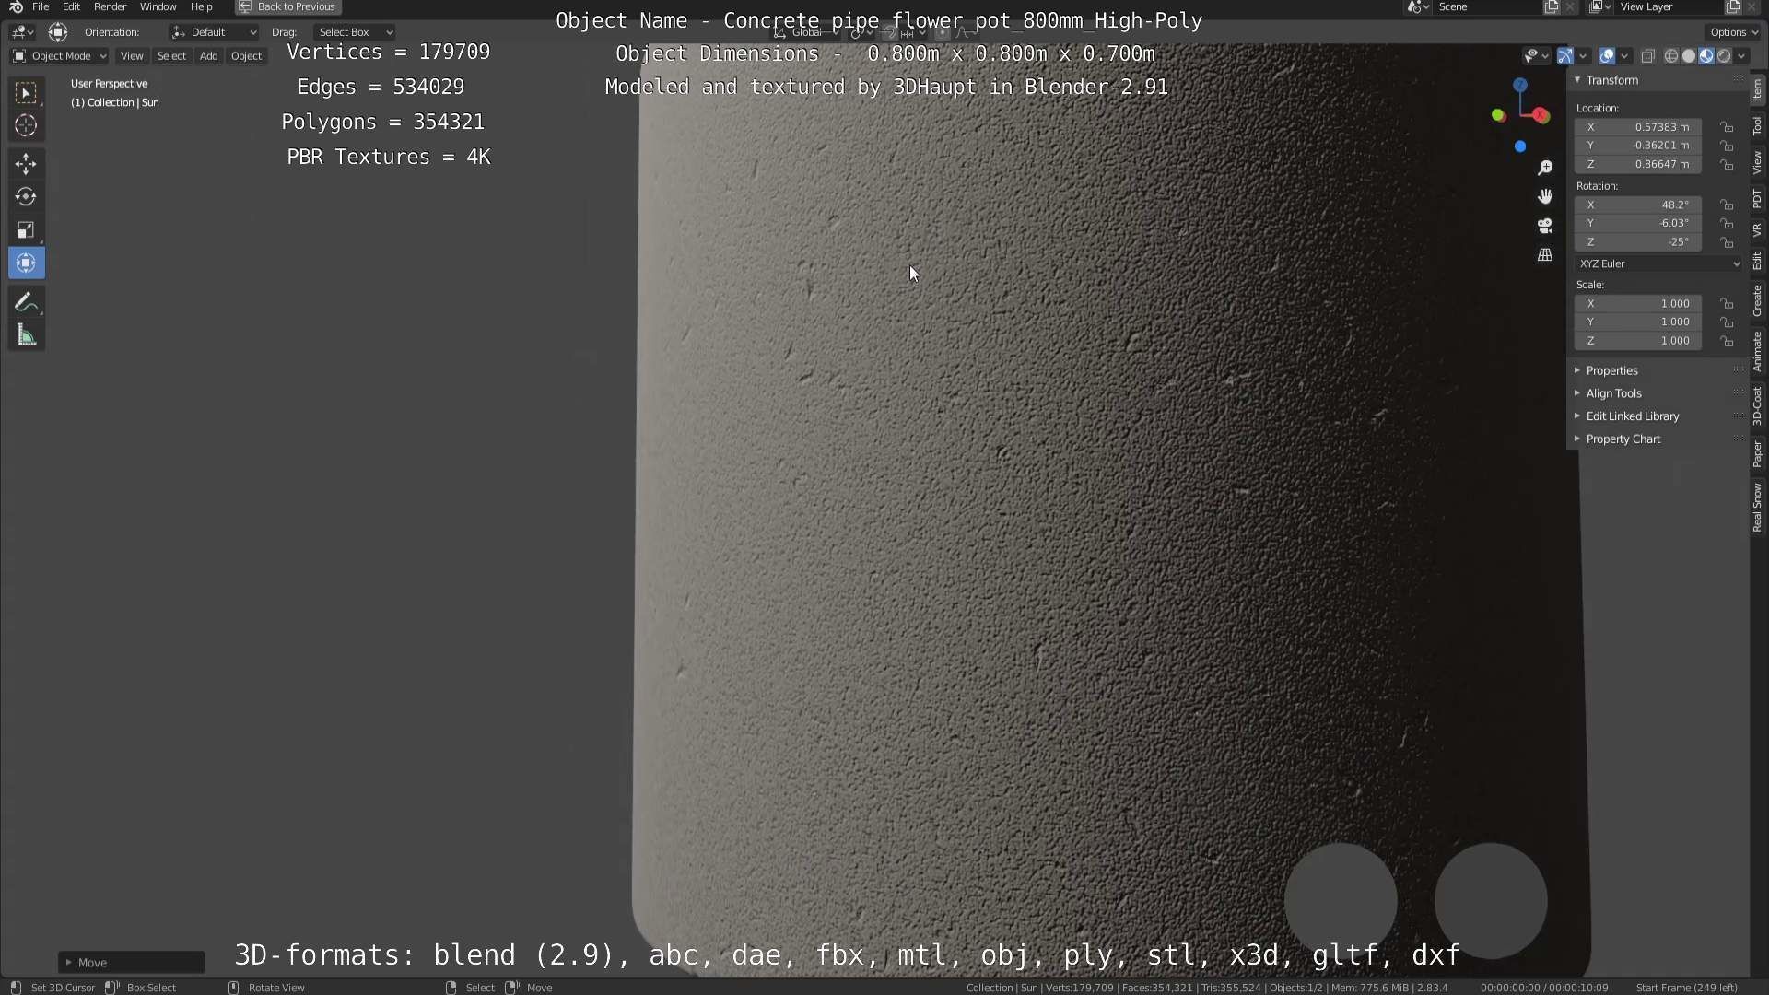The width and height of the screenshot is (1769, 995).
Task: Expand the Align Tools panel
Action: [x=1613, y=393]
